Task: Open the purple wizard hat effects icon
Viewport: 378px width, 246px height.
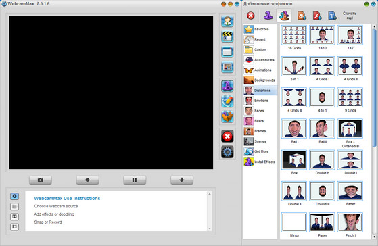Action: click(x=227, y=86)
